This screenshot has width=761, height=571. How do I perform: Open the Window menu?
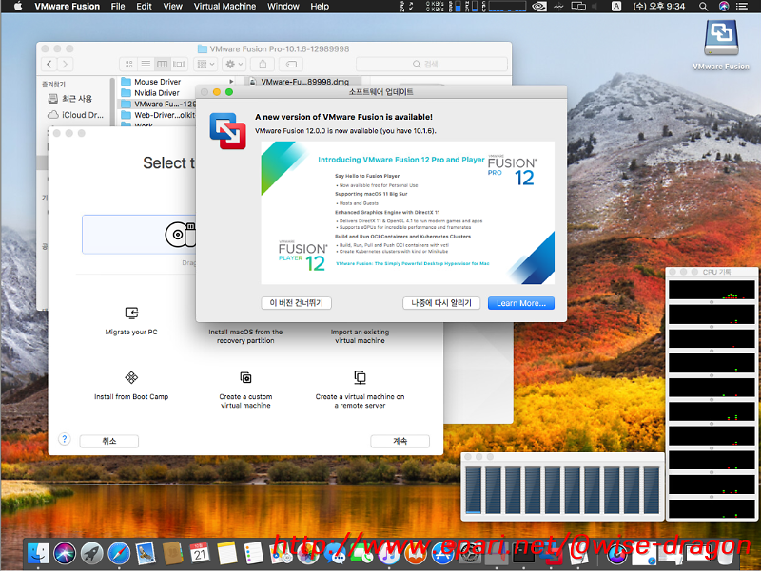click(x=283, y=7)
